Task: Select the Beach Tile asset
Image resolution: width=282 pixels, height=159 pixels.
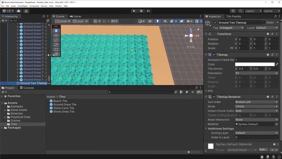Action: click(x=58, y=101)
